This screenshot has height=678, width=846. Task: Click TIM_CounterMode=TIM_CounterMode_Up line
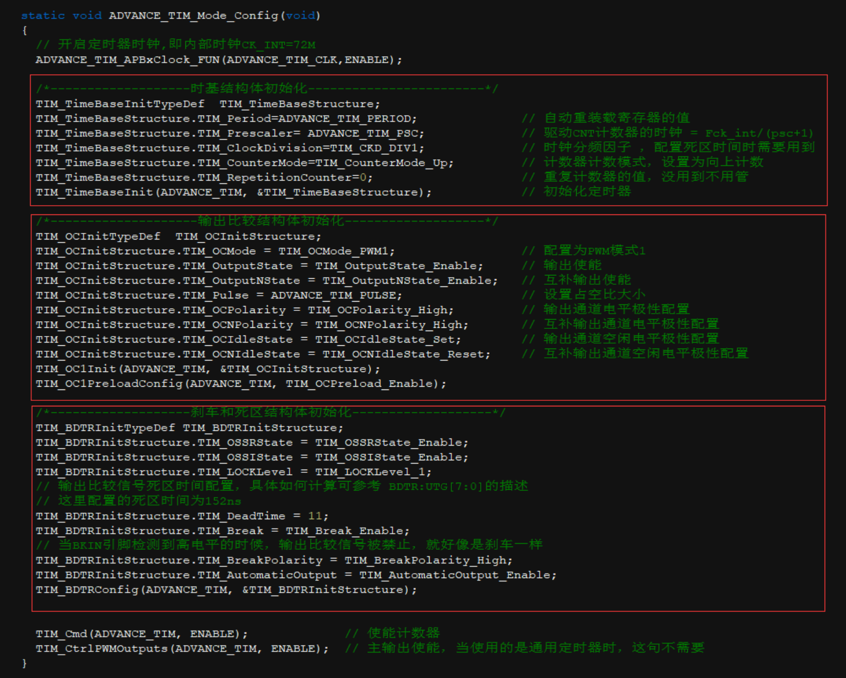pyautogui.click(x=245, y=163)
